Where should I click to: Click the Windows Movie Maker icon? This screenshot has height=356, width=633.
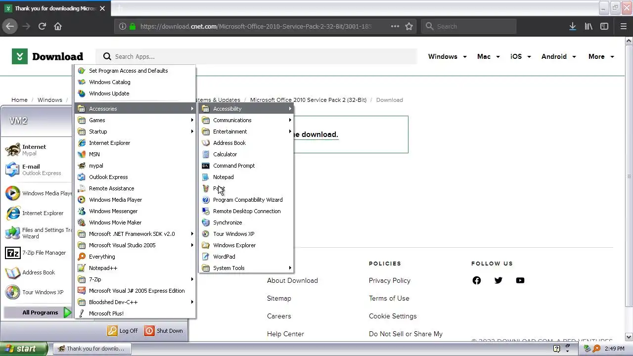(x=82, y=222)
